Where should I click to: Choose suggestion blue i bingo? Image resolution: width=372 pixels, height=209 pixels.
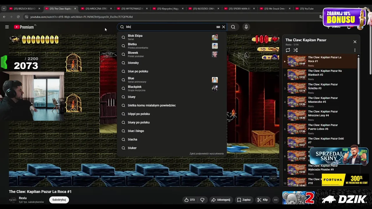[x=172, y=131]
